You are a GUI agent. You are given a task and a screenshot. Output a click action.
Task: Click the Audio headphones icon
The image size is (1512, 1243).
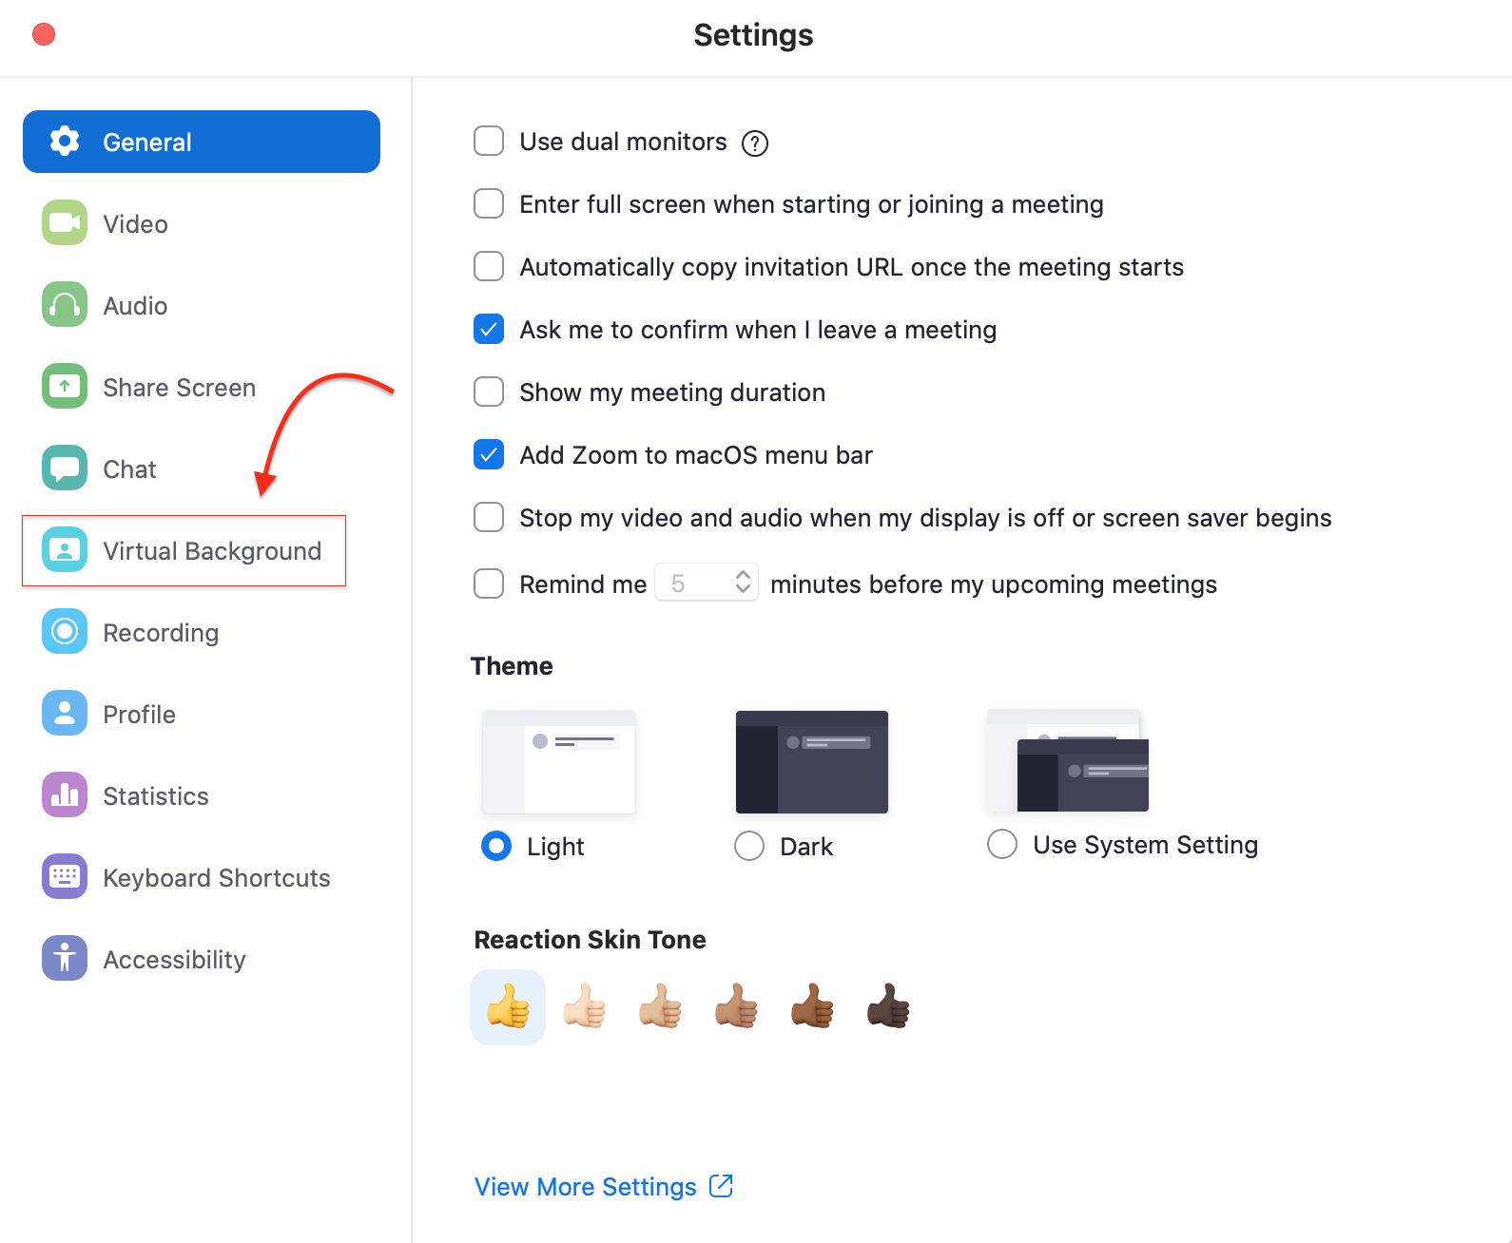pyautogui.click(x=65, y=305)
